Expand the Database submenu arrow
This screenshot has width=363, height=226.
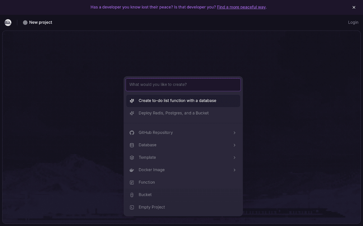(x=234, y=145)
